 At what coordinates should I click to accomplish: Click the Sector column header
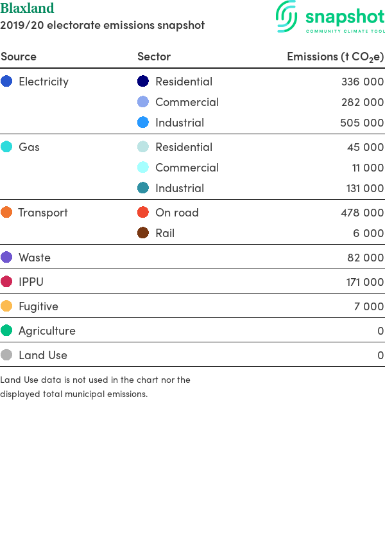click(154, 57)
